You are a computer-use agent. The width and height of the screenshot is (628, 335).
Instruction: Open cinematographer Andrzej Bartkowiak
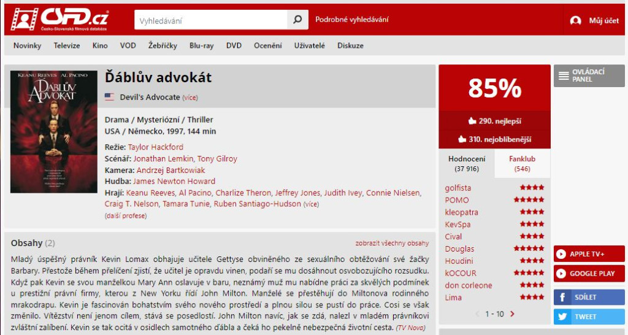(170, 171)
